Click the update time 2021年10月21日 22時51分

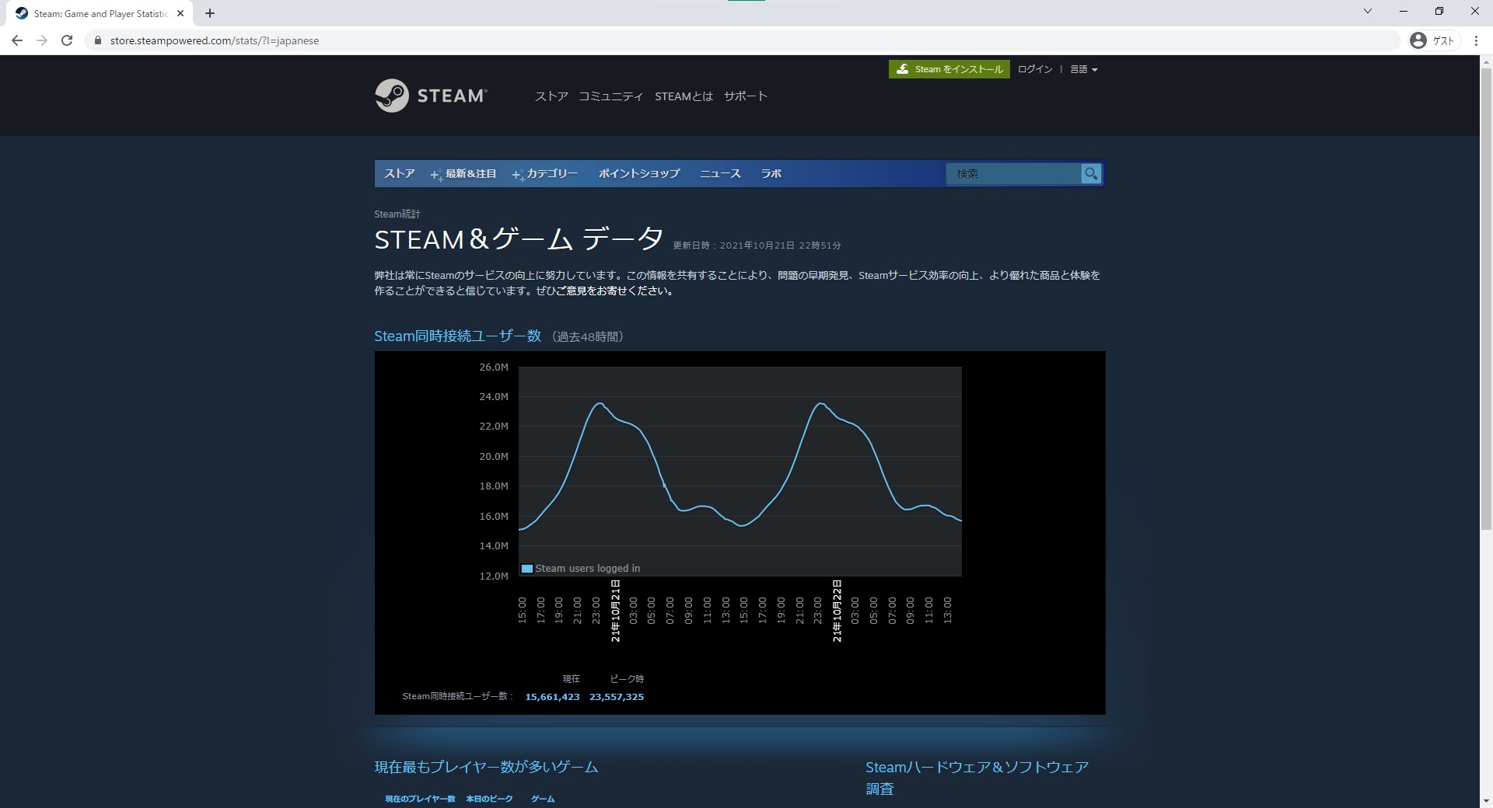tap(780, 246)
